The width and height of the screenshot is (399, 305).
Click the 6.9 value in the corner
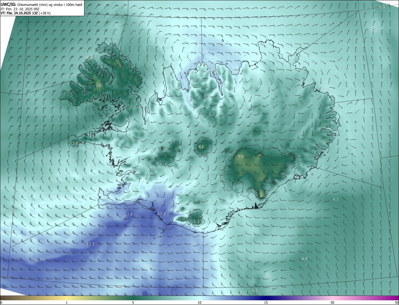click(x=382, y=7)
